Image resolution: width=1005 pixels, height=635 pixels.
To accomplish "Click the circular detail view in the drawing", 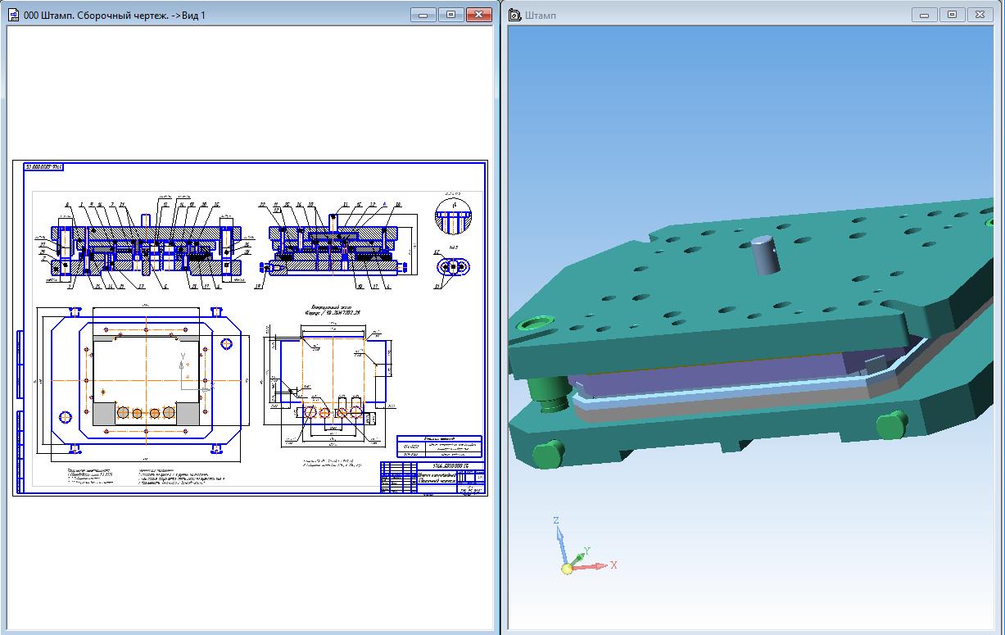I will [453, 215].
